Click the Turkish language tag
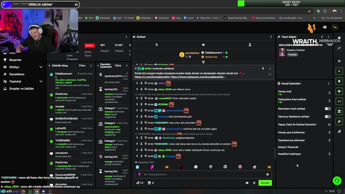This screenshot has height=194, width=345. pos(292,54)
